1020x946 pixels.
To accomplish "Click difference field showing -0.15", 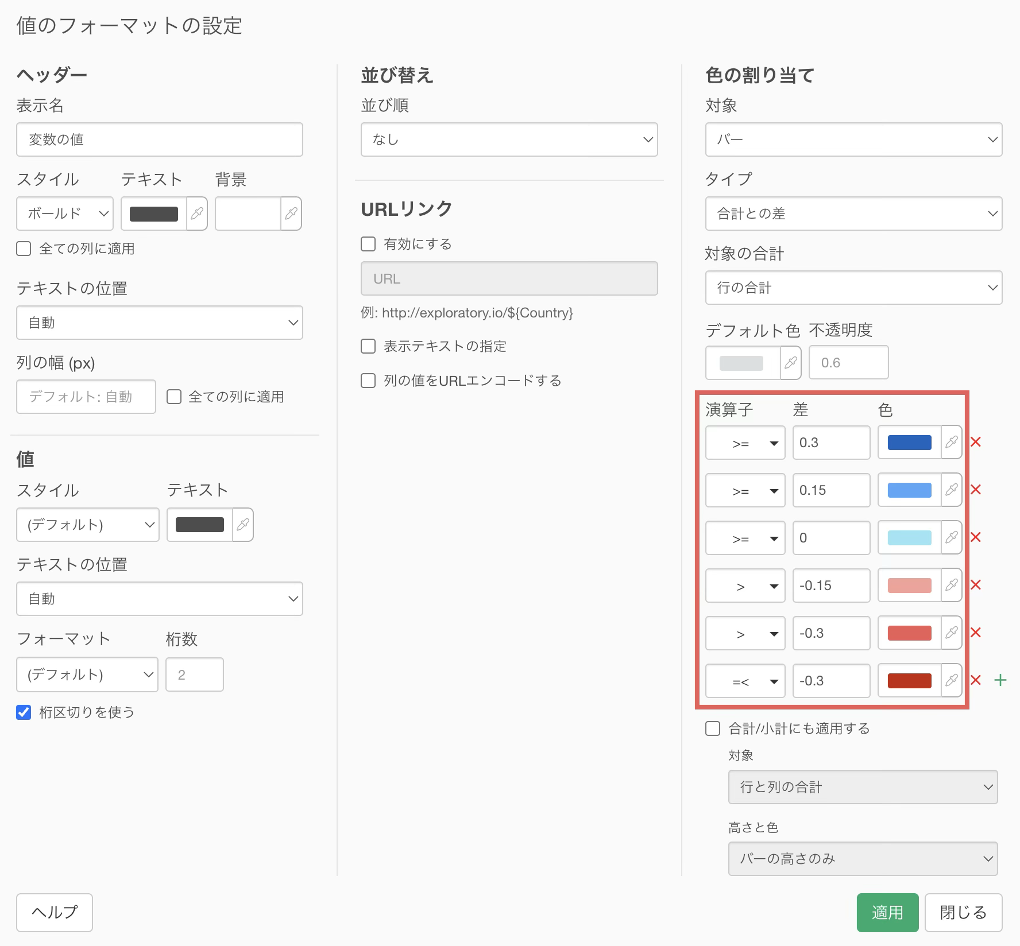I will point(832,586).
